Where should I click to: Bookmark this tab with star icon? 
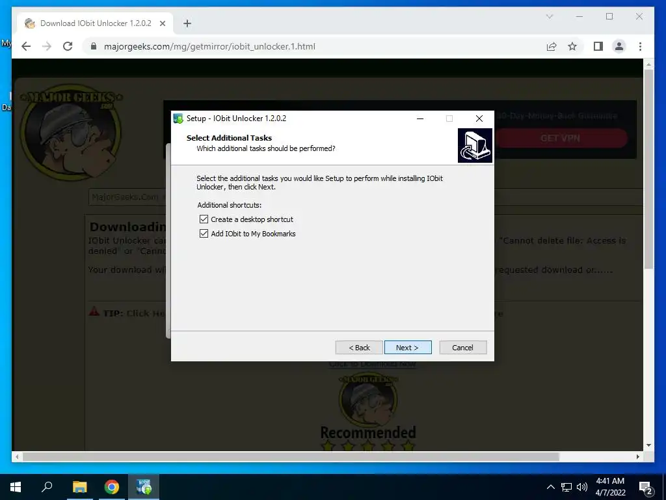click(572, 46)
